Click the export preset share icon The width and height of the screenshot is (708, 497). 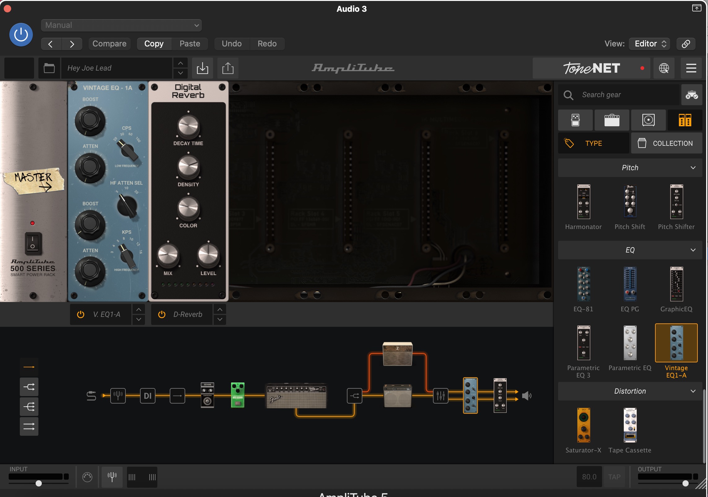click(x=228, y=68)
